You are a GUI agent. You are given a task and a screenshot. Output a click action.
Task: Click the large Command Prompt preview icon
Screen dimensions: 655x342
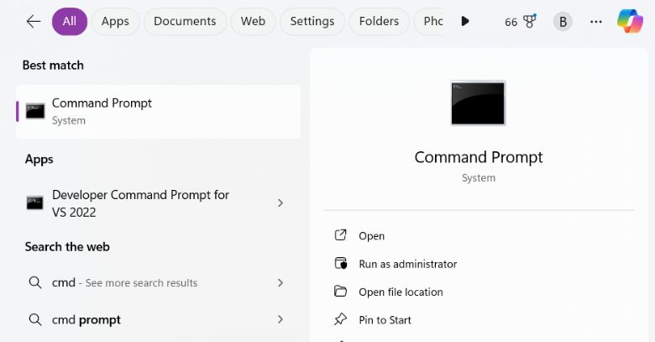point(478,103)
